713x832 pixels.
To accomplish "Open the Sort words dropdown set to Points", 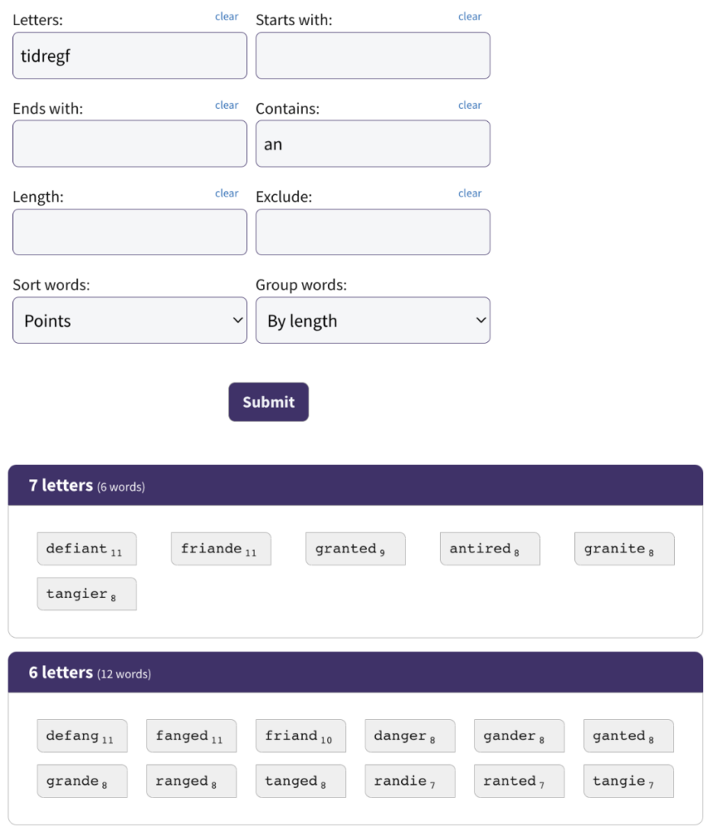I will tap(129, 320).
